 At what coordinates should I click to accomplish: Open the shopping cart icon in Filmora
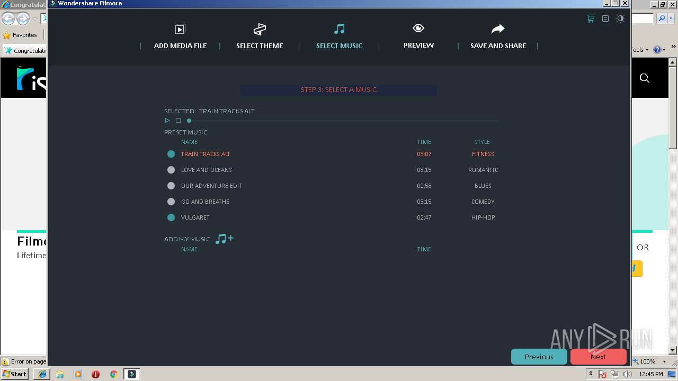coord(591,19)
